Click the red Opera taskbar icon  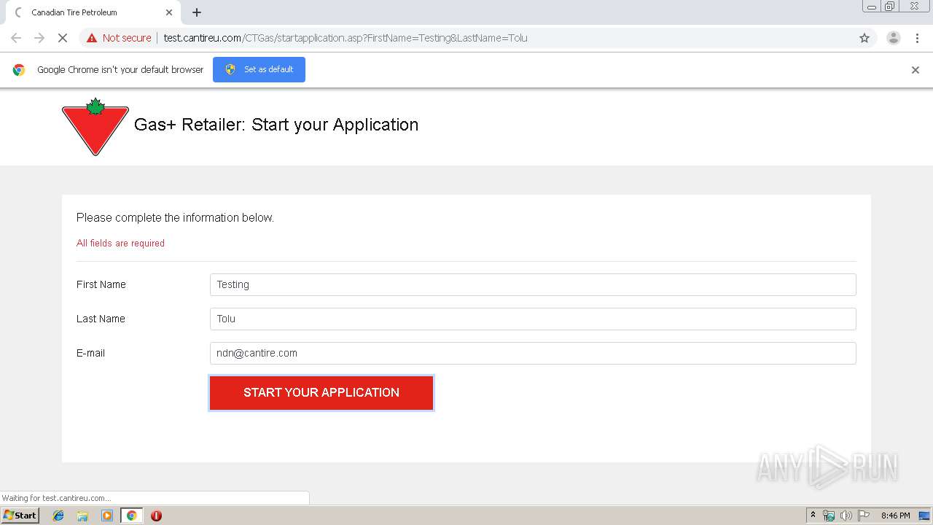pos(156,516)
